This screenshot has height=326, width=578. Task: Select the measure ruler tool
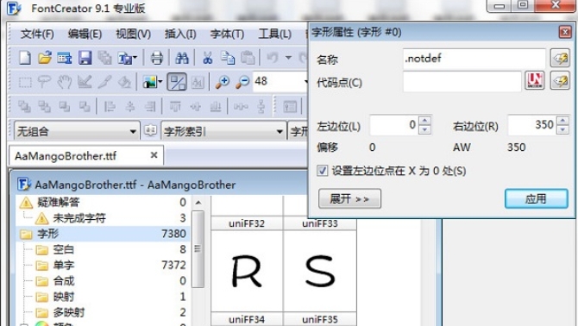[x=85, y=82]
